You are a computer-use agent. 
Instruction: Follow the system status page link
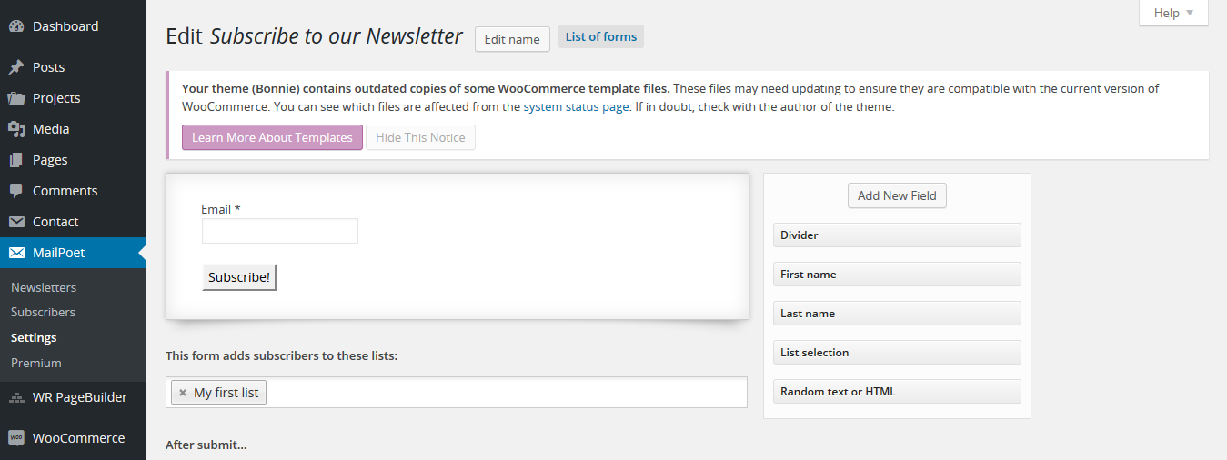[x=576, y=106]
